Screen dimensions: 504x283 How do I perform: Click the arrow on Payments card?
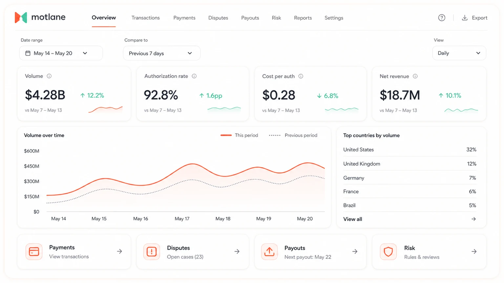click(119, 251)
